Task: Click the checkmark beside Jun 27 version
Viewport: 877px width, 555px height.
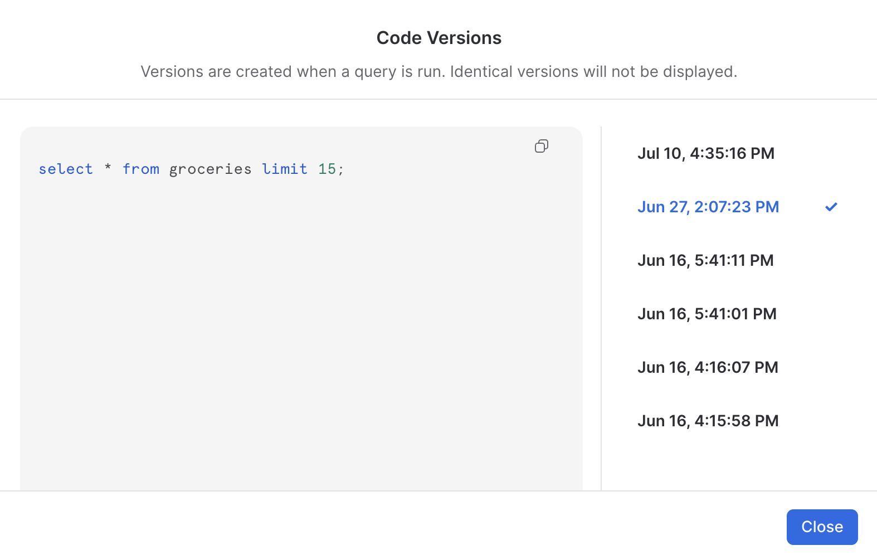Action: click(x=831, y=207)
